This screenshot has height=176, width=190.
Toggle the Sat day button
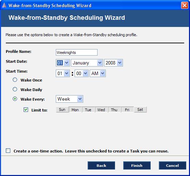(140, 109)
